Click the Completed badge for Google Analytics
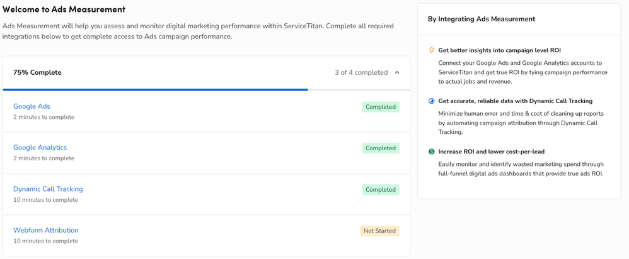 (381, 148)
